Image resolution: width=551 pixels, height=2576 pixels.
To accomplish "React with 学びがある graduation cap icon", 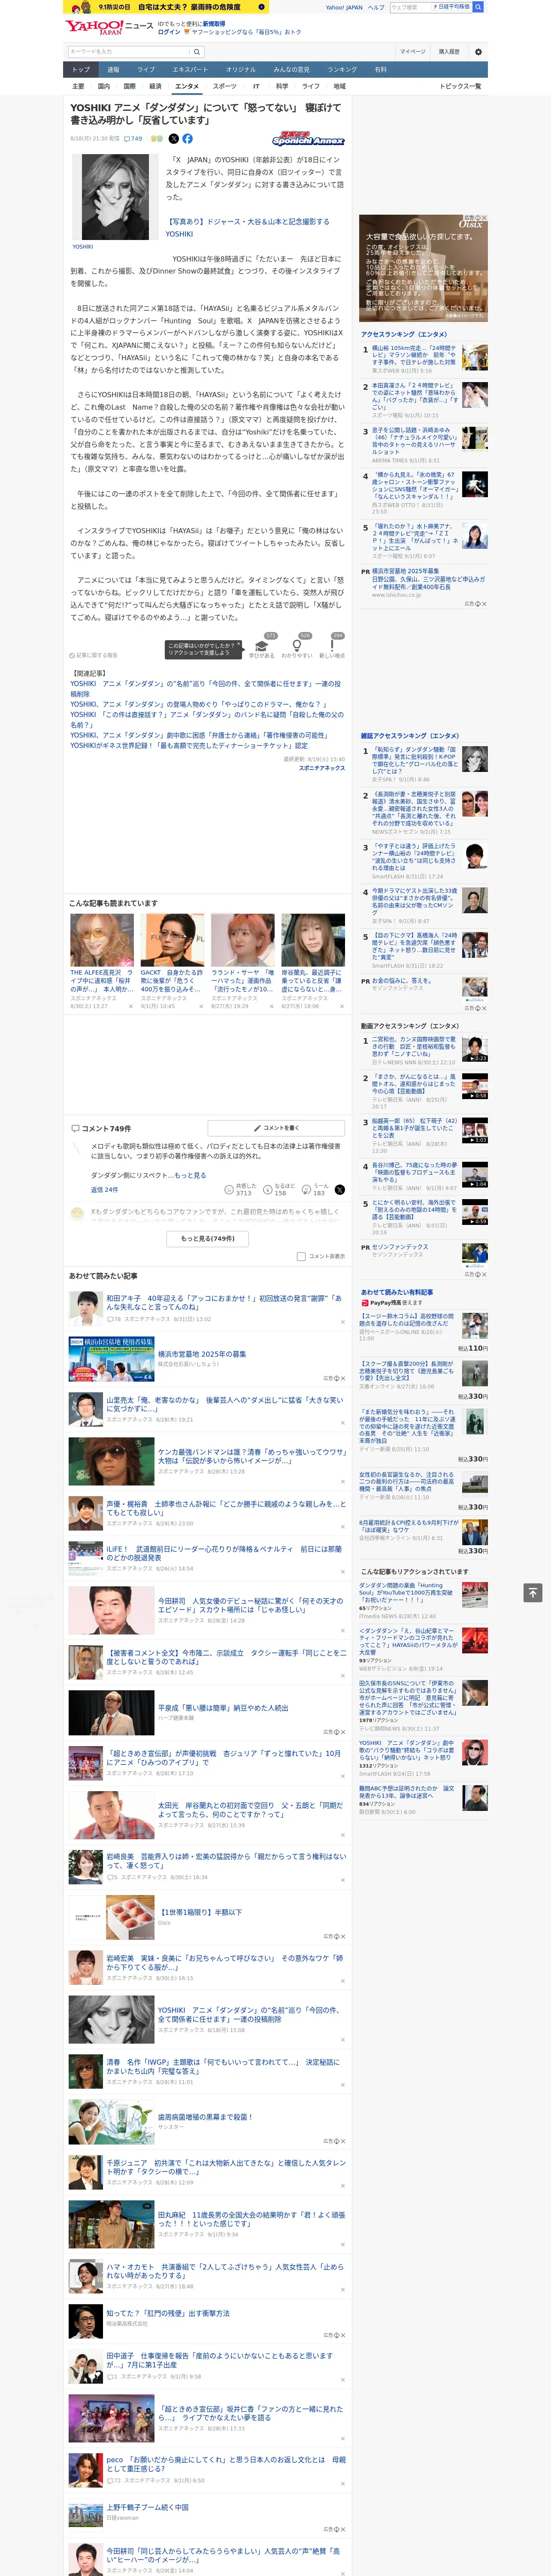I will pyautogui.click(x=262, y=646).
